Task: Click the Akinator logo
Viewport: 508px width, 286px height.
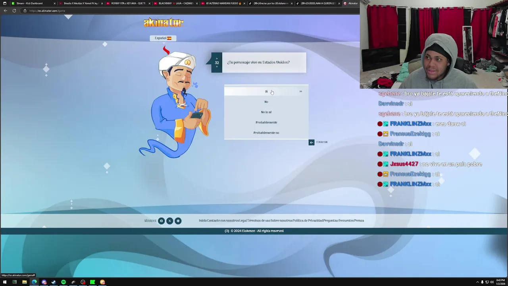Action: click(x=164, y=23)
